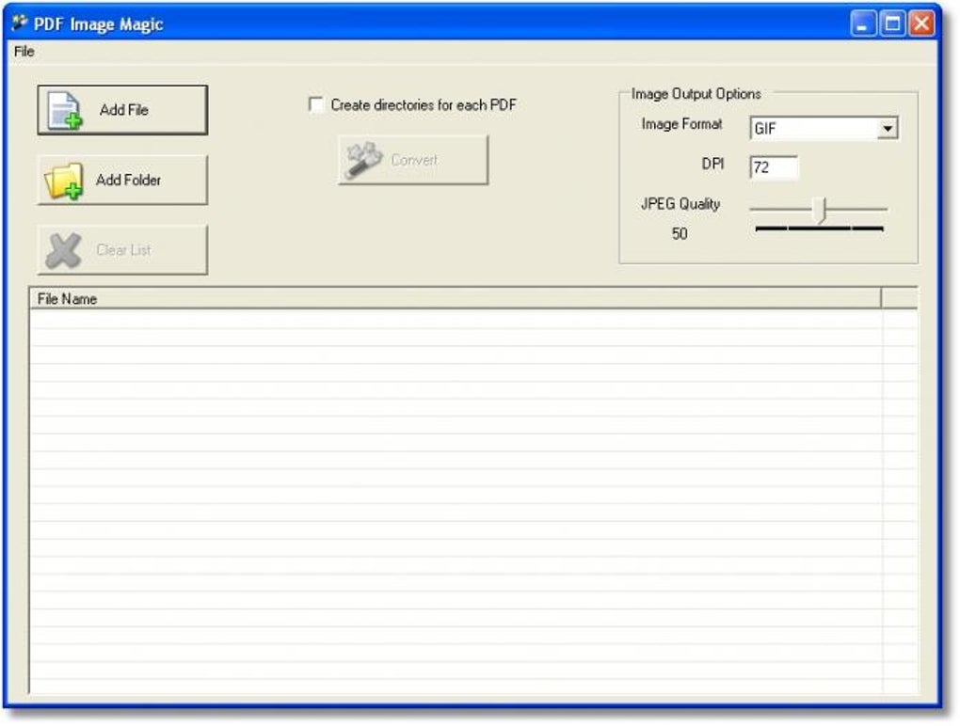
Task: Click the PDF Image Magic title bar icon
Action: point(21,24)
